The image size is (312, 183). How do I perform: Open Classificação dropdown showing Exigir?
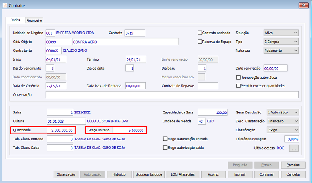point(283,130)
